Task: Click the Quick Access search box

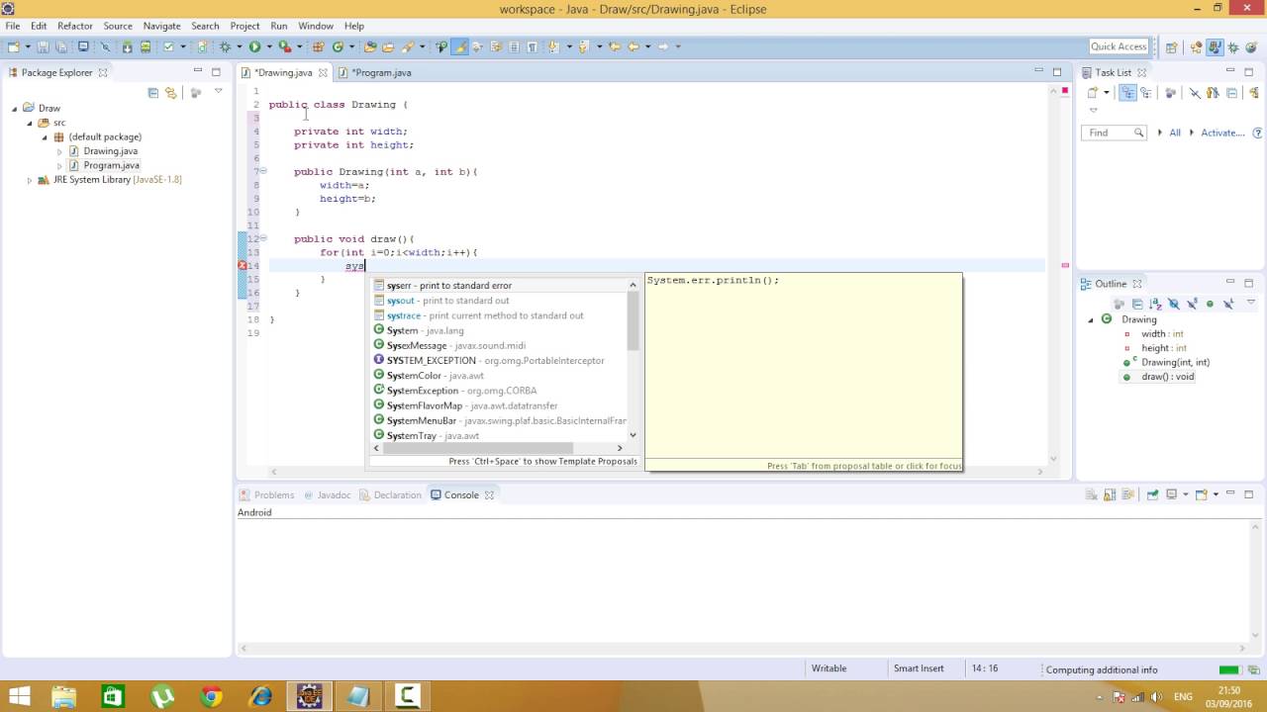Action: (x=1119, y=46)
